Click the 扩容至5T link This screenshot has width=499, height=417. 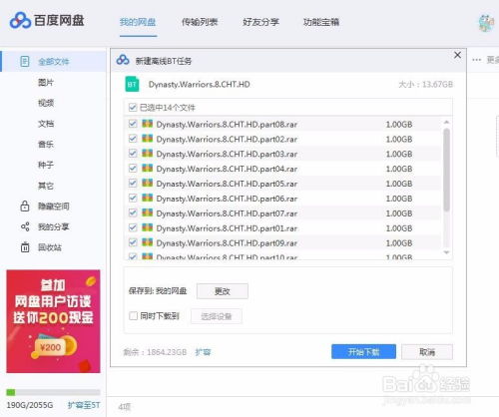point(84,405)
